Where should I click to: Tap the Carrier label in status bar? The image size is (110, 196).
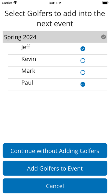[x=7, y=3]
